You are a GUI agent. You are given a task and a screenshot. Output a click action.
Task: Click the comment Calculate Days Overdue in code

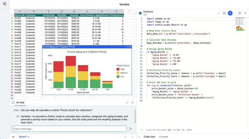(161, 40)
